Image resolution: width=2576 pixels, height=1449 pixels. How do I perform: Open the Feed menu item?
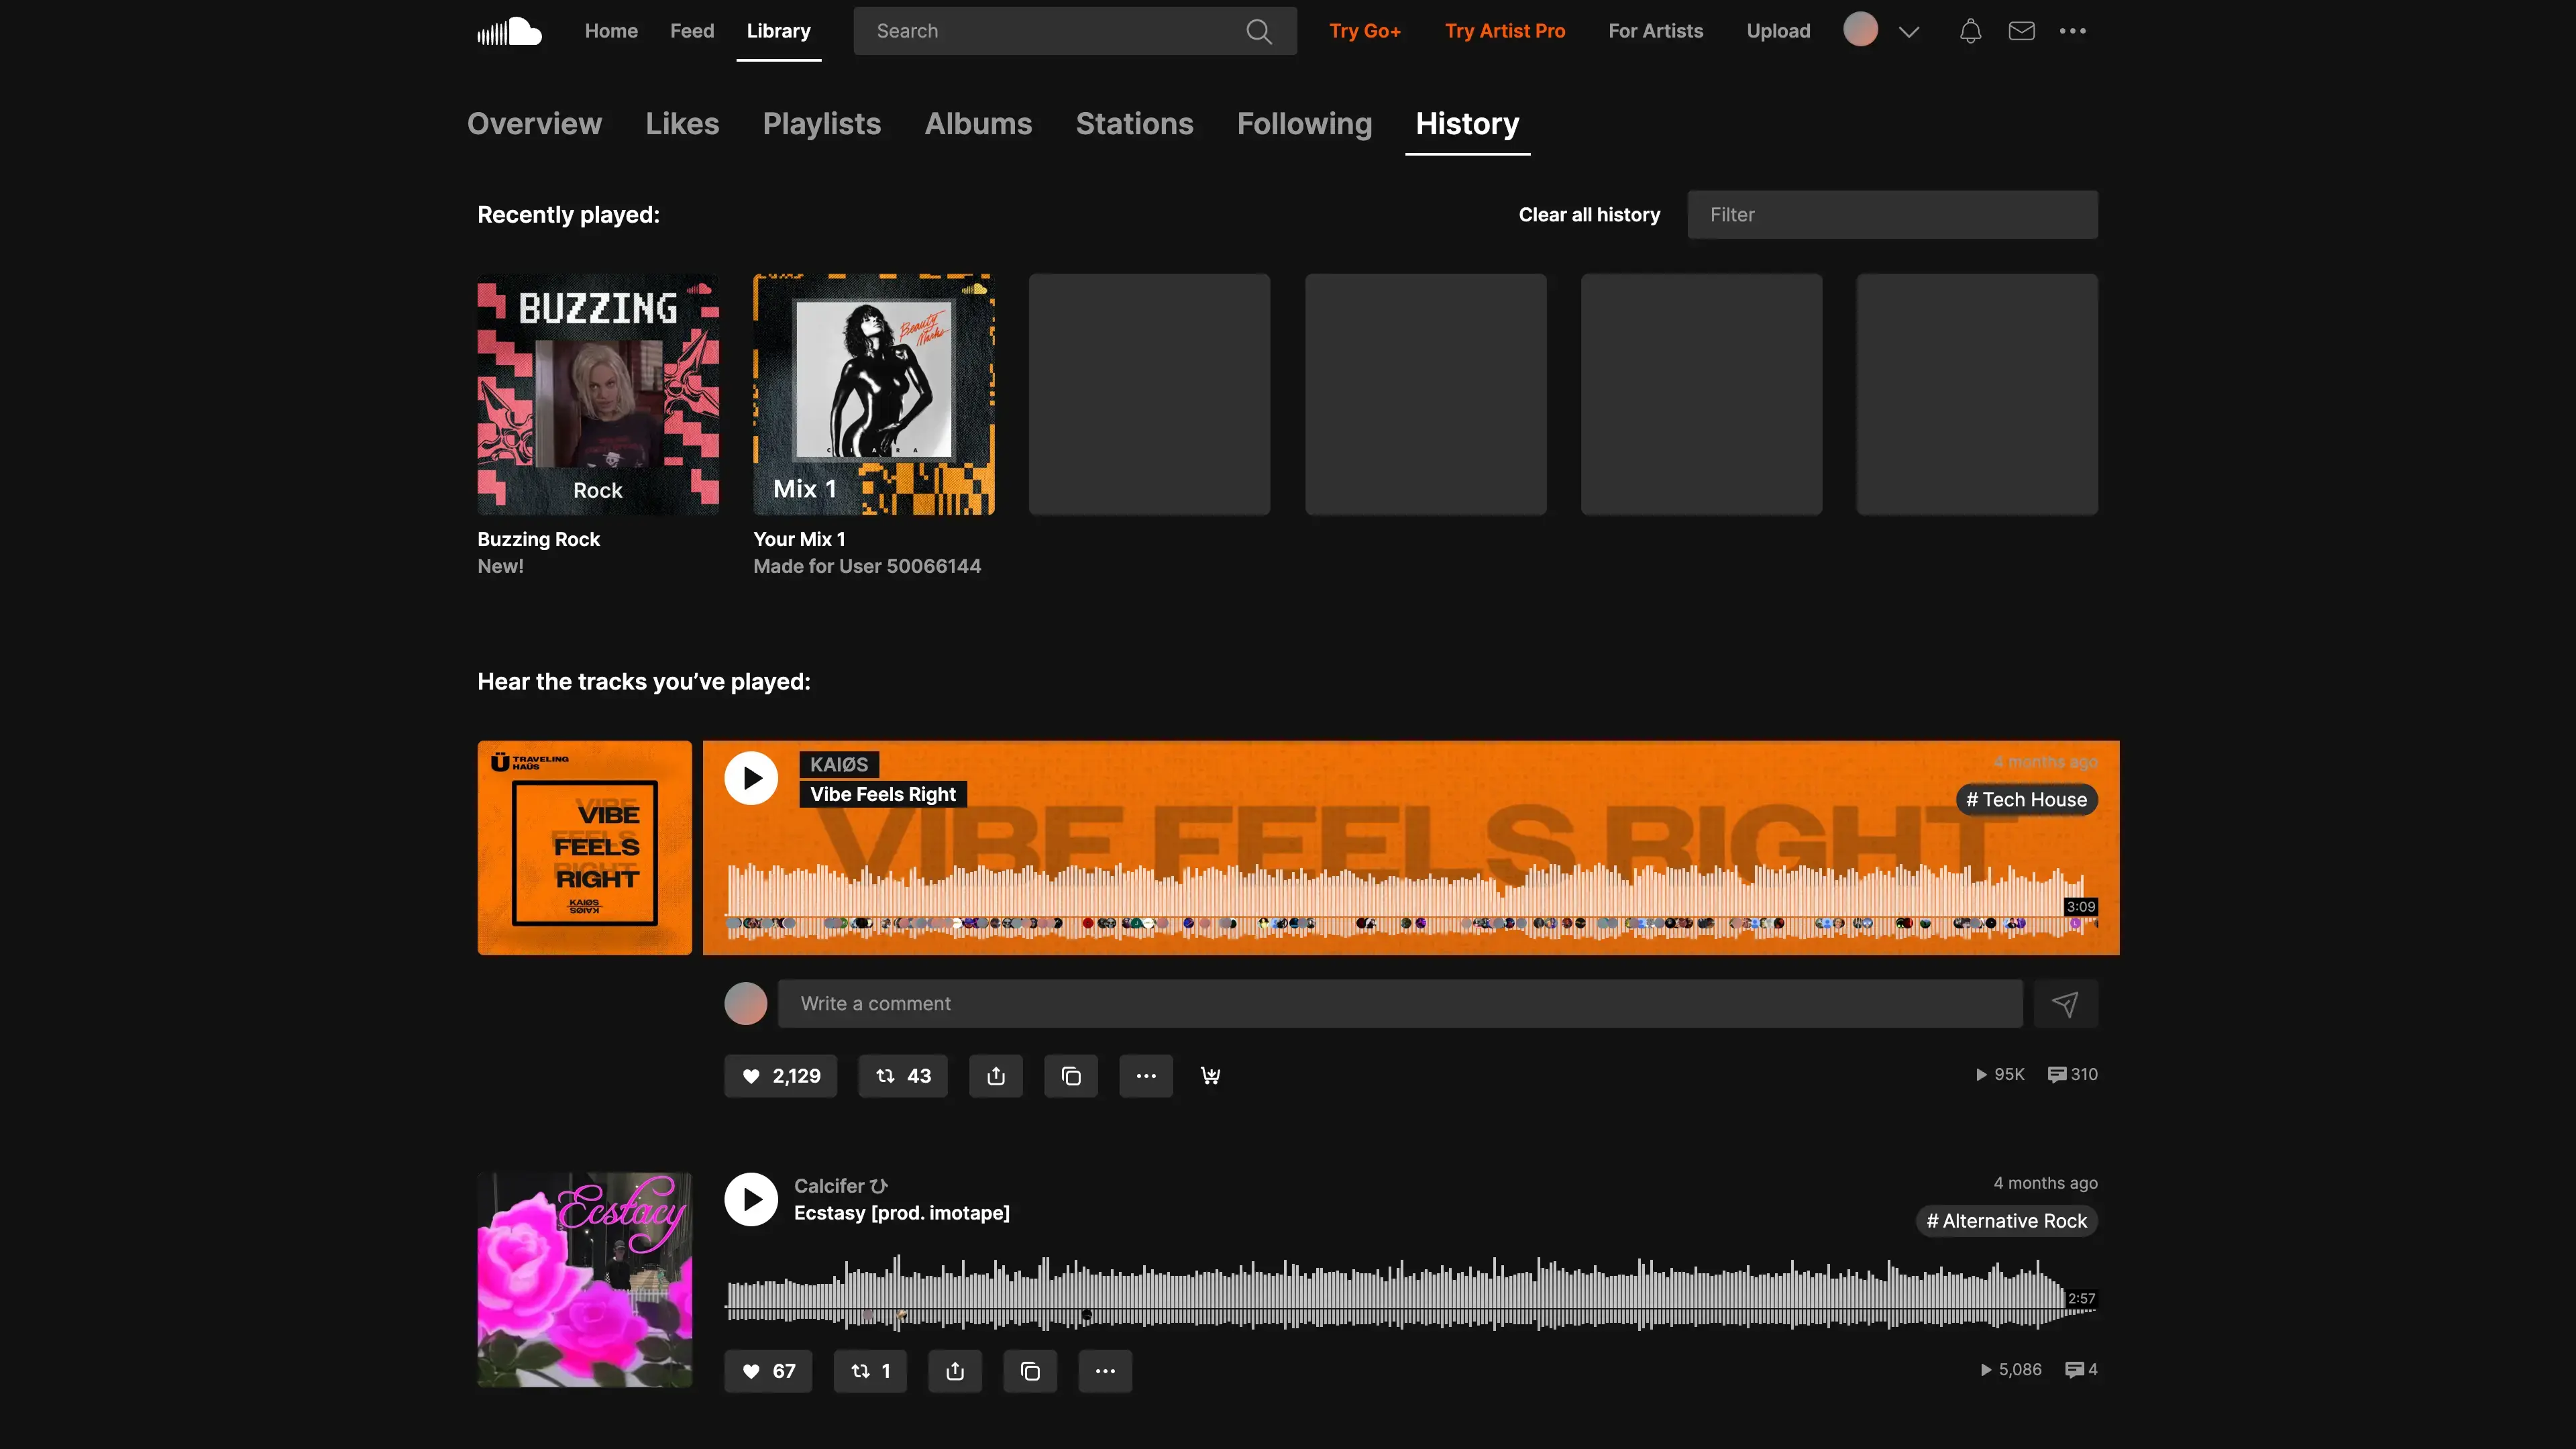(691, 31)
